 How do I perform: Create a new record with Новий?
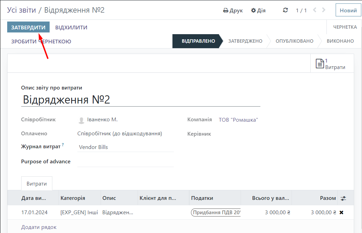click(348, 10)
